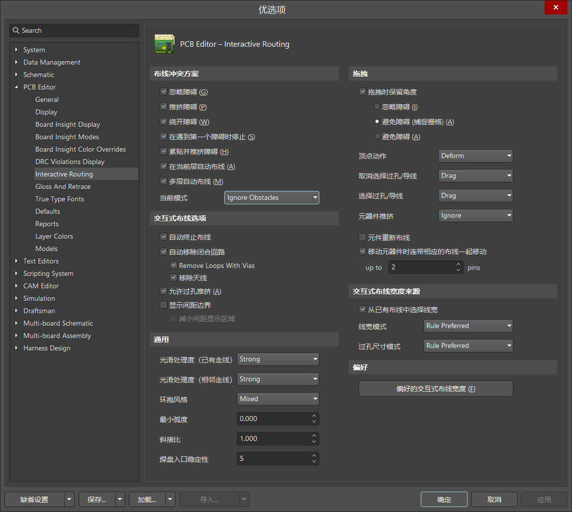
Task: Enable the 显示间距边界 checkbox
Action: [163, 305]
